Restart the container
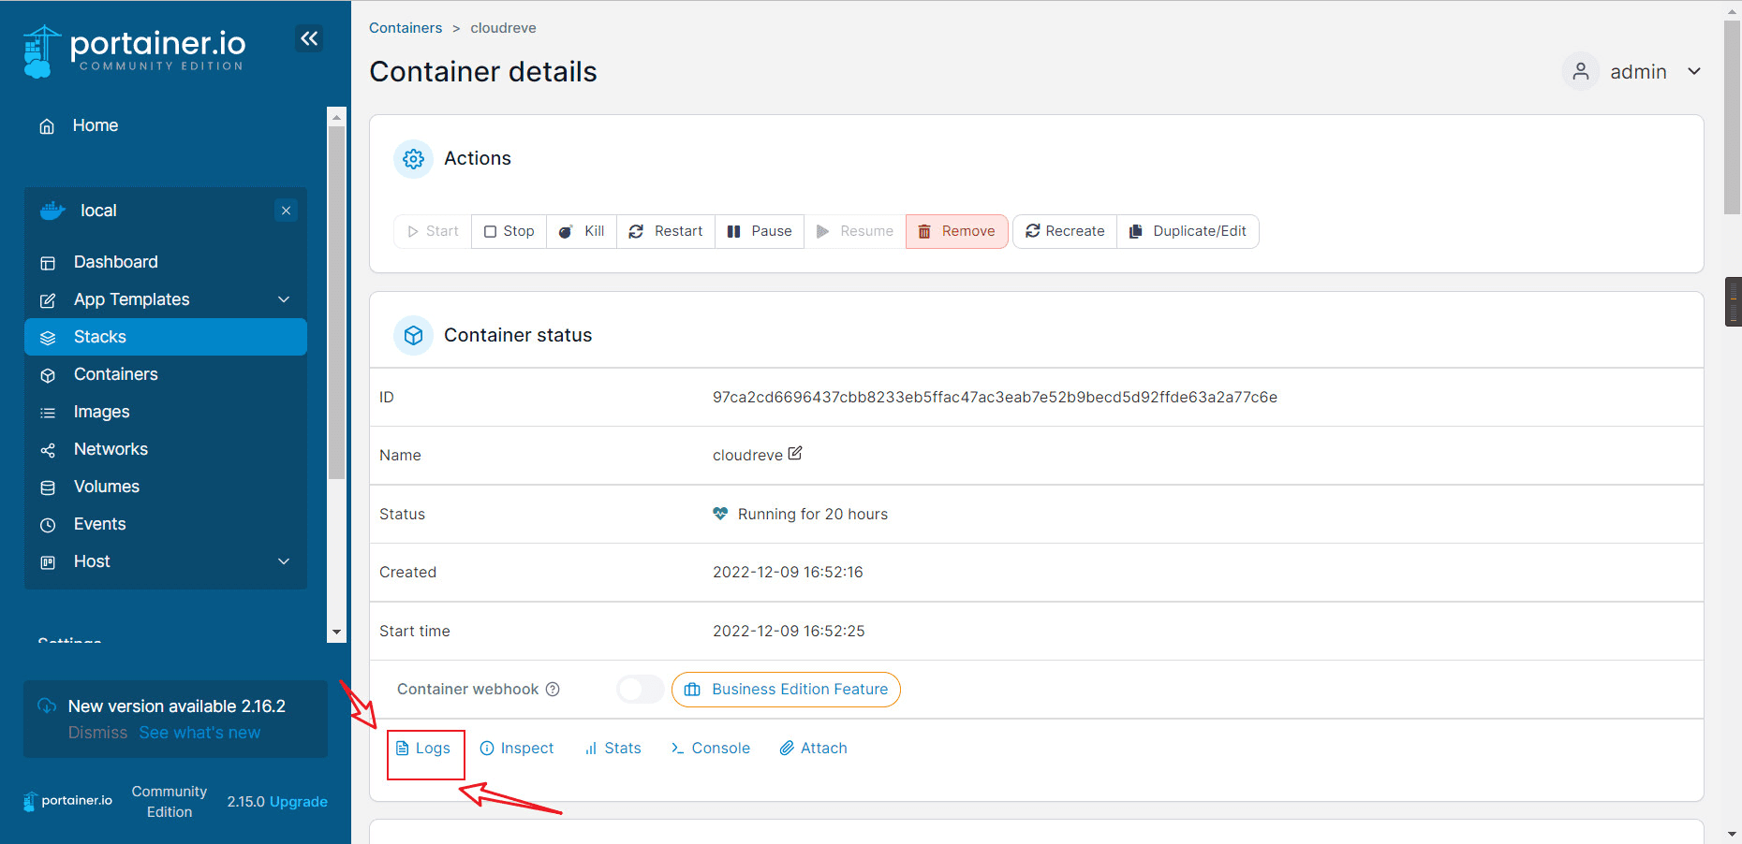The width and height of the screenshot is (1742, 844). click(x=666, y=231)
